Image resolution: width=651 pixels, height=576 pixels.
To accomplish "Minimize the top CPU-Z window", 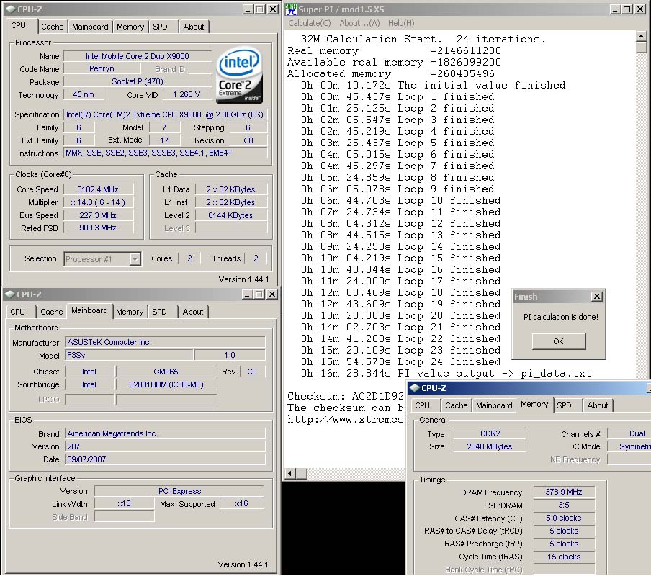I will (x=248, y=9).
